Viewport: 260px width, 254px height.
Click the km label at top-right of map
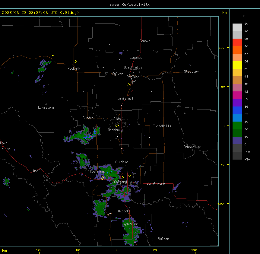coord(224,13)
